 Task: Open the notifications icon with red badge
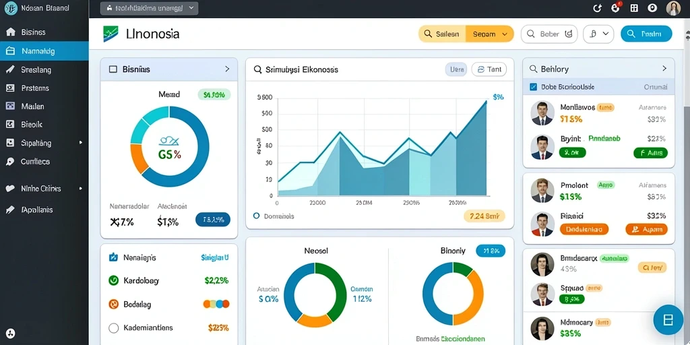(x=616, y=7)
